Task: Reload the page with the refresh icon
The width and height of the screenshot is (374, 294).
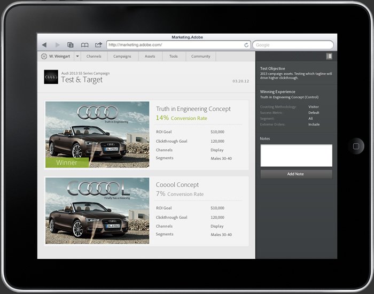Action: [x=246, y=45]
